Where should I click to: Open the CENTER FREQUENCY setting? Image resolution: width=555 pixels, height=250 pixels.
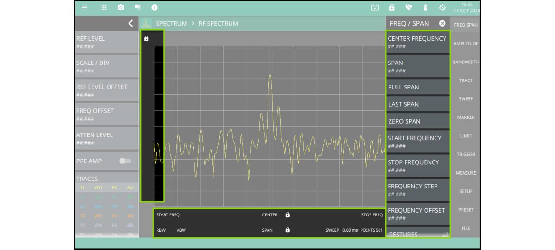pos(417,42)
